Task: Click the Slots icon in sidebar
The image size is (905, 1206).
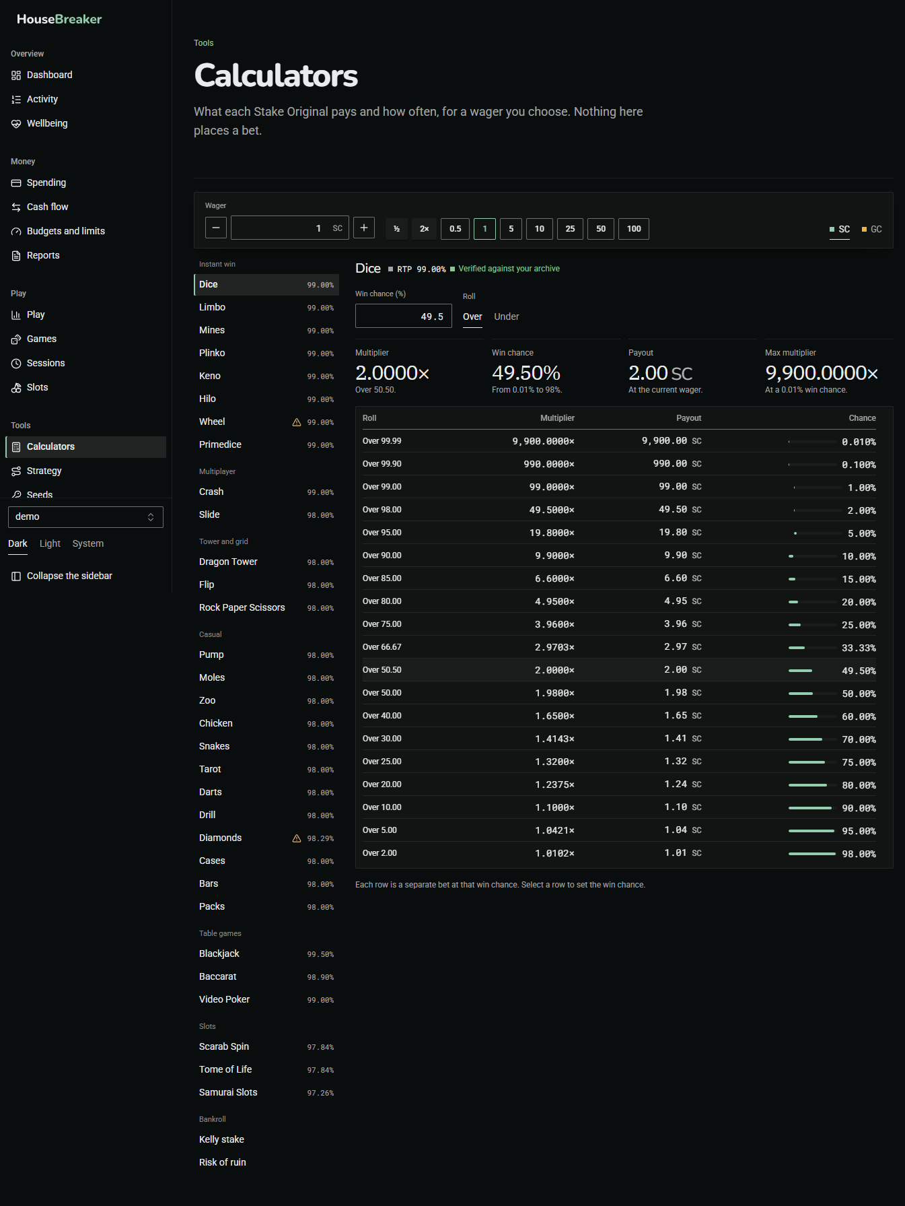Action: coord(16,388)
